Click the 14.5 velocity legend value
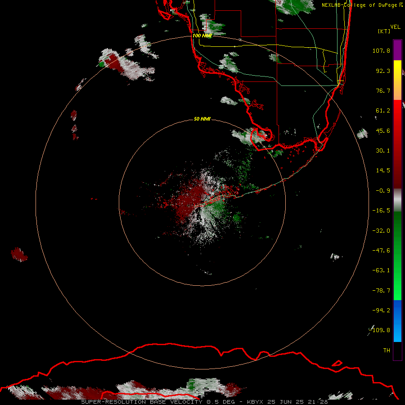Image resolution: width=405 pixels, height=405 pixels. tap(383, 171)
